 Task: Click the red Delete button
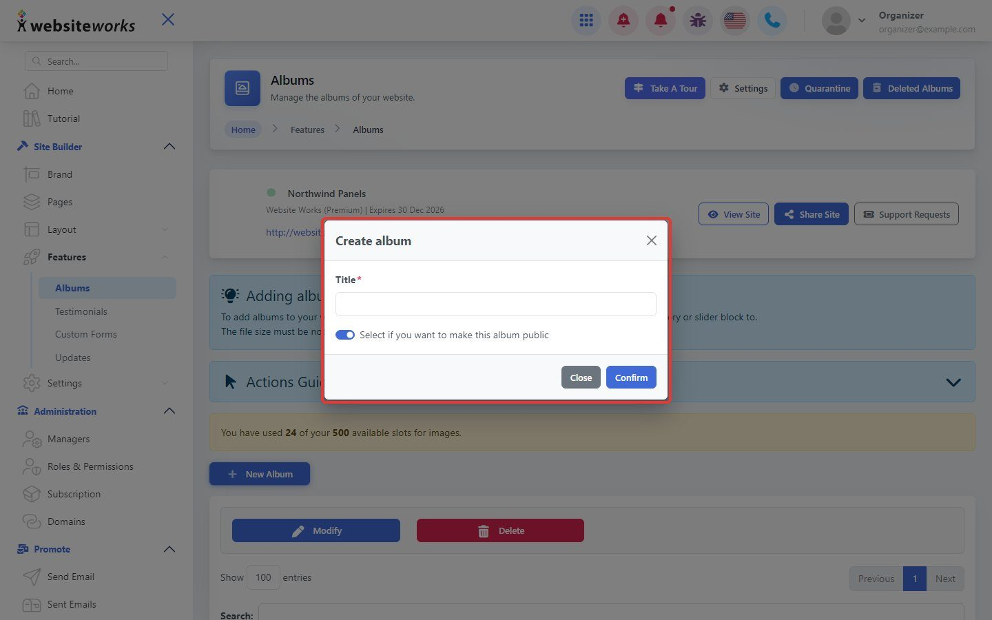coord(500,530)
